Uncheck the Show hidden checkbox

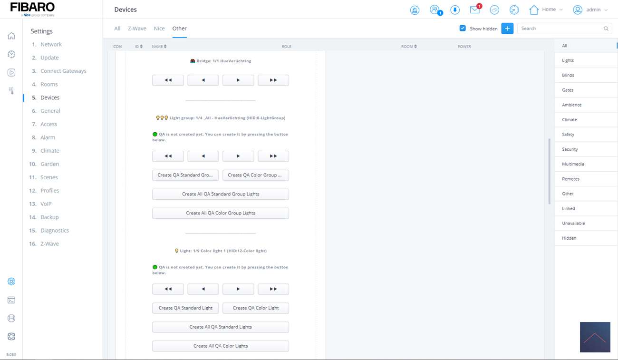pos(463,29)
